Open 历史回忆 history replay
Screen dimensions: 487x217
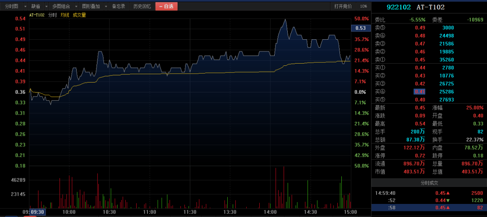pyautogui.click(x=142, y=6)
